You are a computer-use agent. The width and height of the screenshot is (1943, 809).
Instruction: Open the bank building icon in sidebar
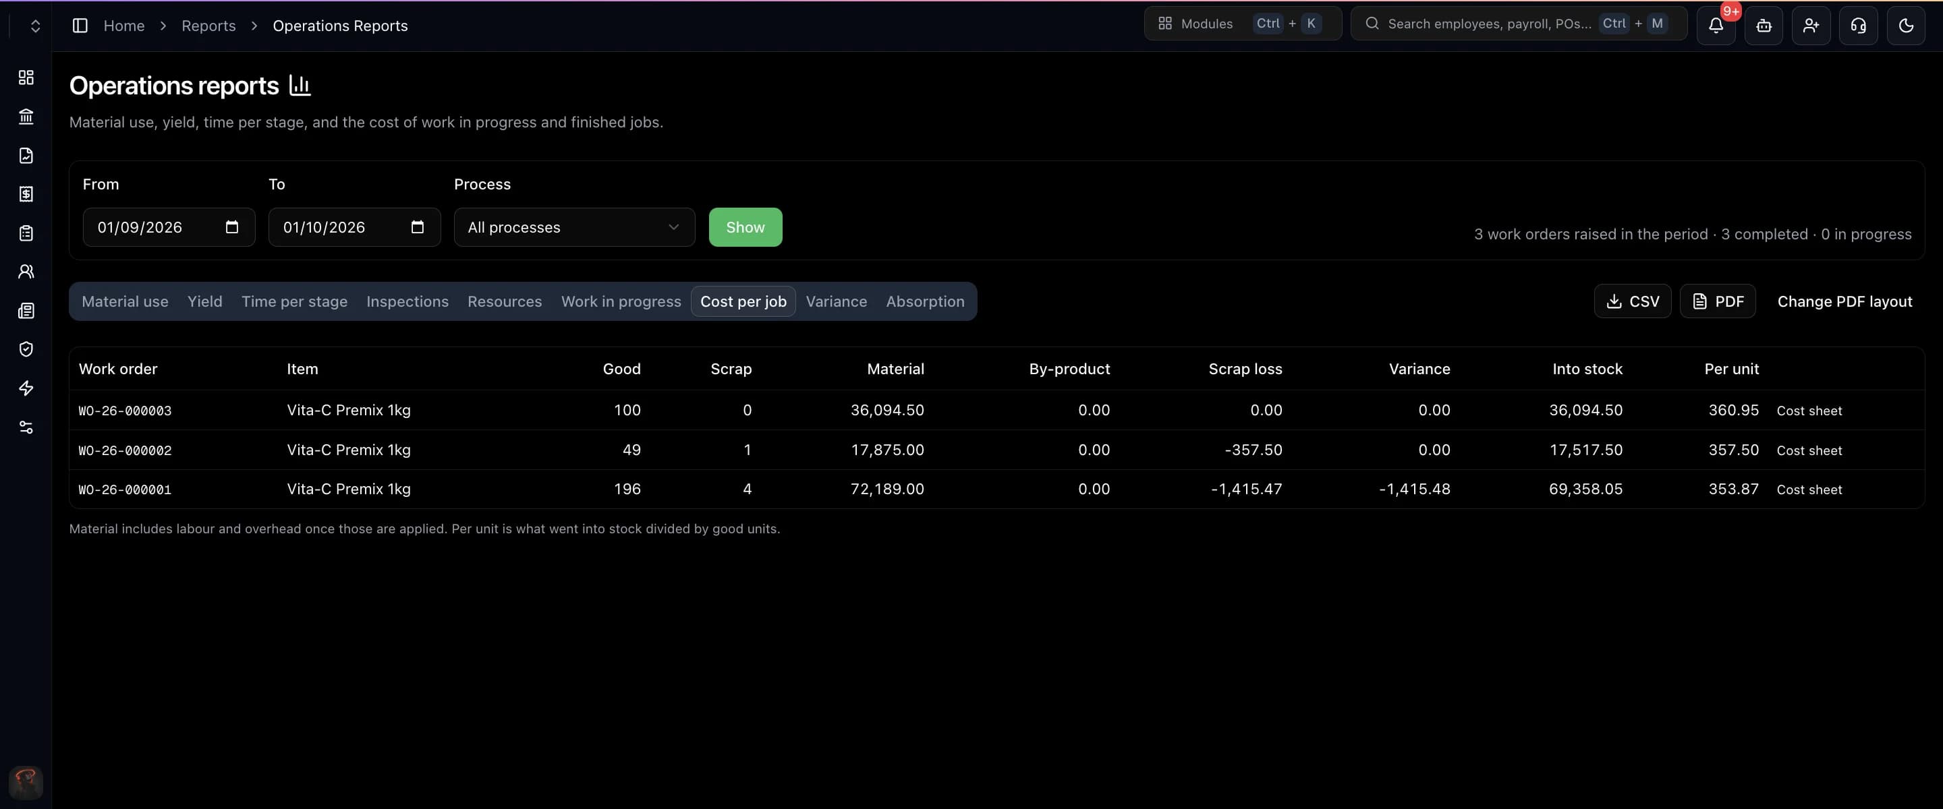point(26,116)
